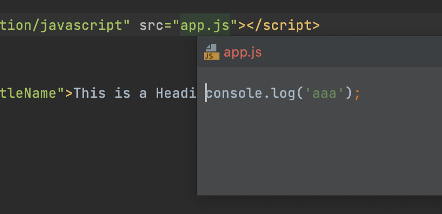
Task: Click the closing script tag
Action: (x=283, y=26)
